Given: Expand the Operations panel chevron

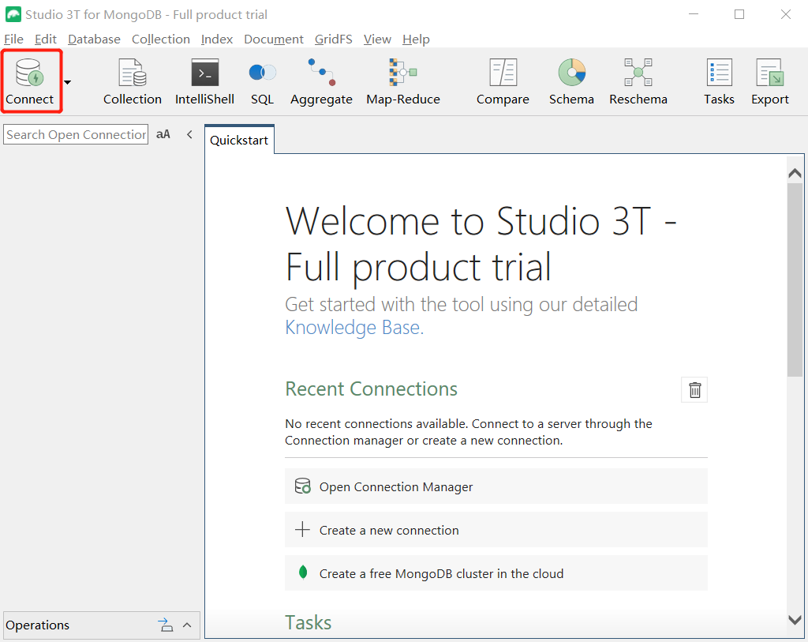Looking at the screenshot, I should (187, 625).
